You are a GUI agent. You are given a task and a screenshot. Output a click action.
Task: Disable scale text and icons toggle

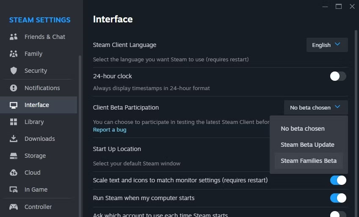click(338, 180)
